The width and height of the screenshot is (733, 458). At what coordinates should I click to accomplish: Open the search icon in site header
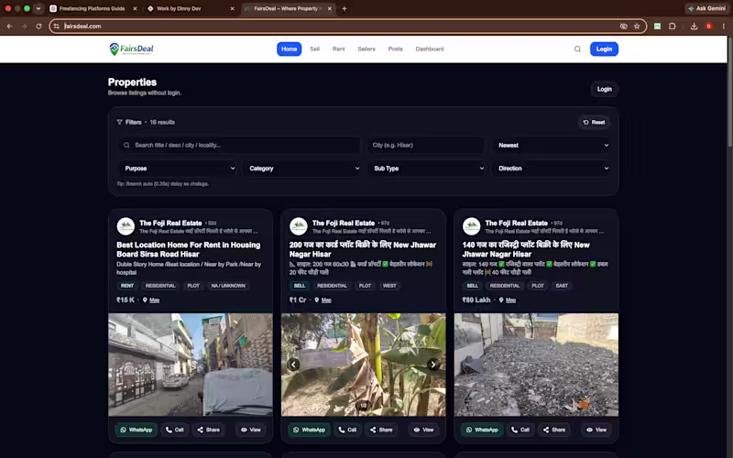pos(577,49)
